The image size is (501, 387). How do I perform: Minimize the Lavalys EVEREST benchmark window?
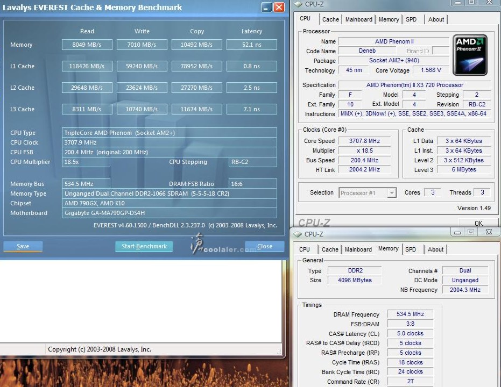pyautogui.click(x=266, y=7)
